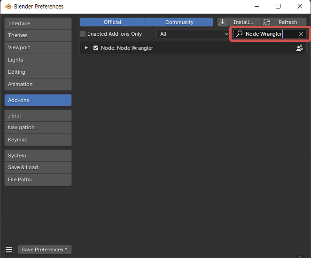This screenshot has width=311, height=258.
Task: Open the Input preferences
Action: (x=38, y=116)
